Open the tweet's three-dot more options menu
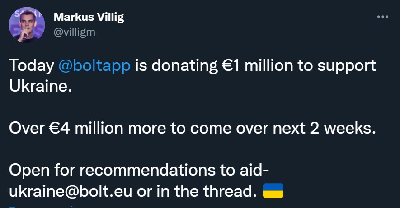Viewport: 400px width, 208px height. tap(383, 17)
